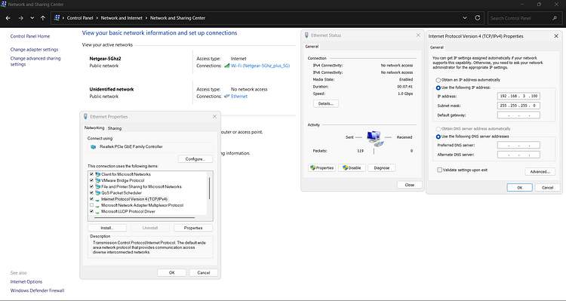The height and width of the screenshot is (301, 566).
Task: Click the Control Panel icon in address bar
Action: coord(57,17)
